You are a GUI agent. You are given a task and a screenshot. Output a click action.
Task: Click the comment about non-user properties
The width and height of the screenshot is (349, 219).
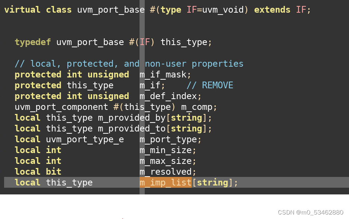click(x=128, y=64)
